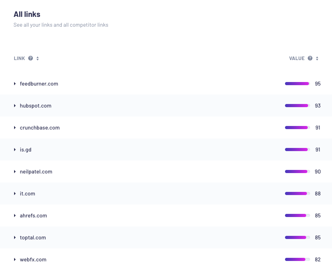
Task: Click the value bar for it.com
Action: [298, 193]
